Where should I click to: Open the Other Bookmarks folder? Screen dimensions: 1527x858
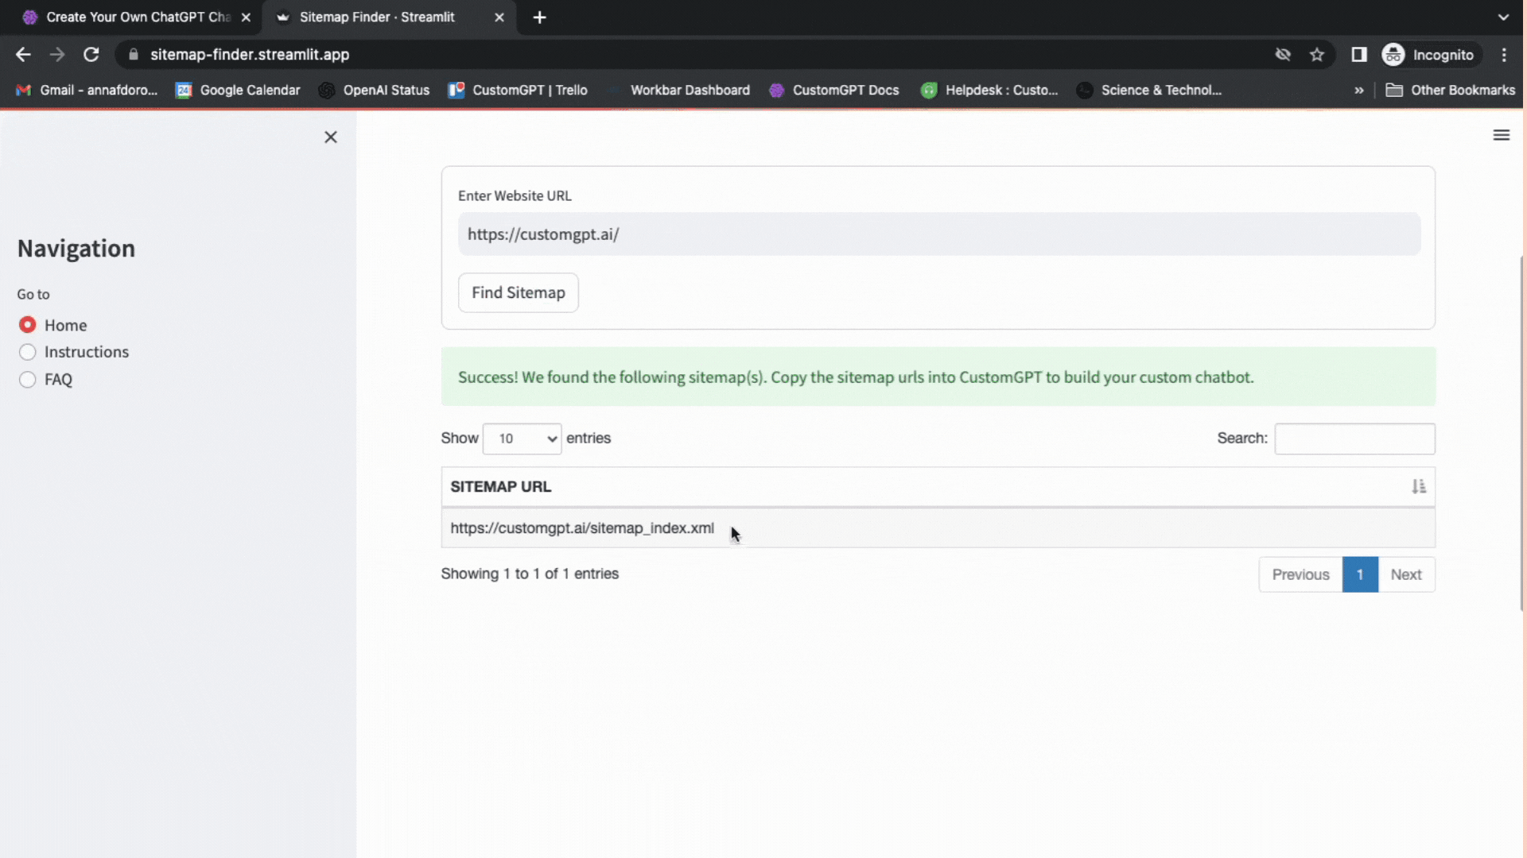pyautogui.click(x=1450, y=91)
